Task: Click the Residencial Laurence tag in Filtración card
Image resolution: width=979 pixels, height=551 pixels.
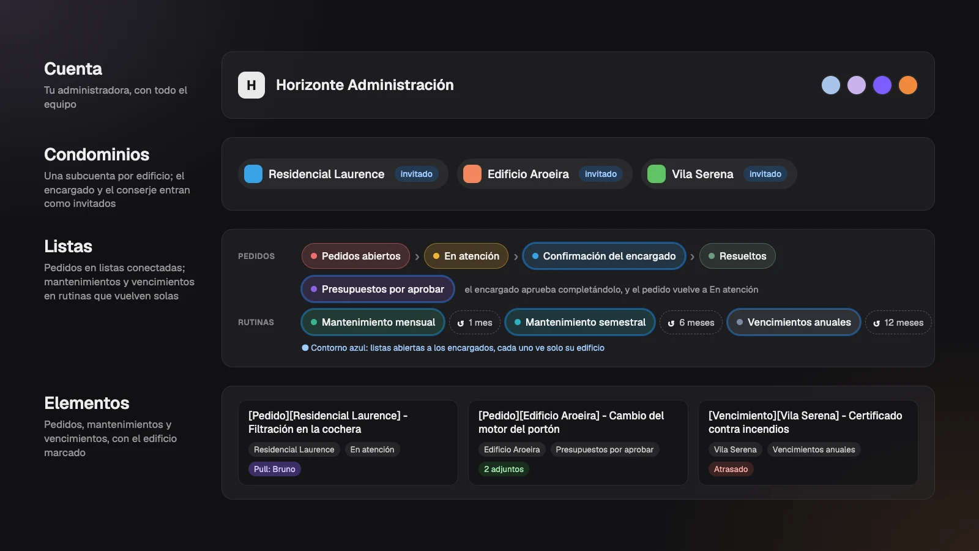Action: click(x=294, y=449)
